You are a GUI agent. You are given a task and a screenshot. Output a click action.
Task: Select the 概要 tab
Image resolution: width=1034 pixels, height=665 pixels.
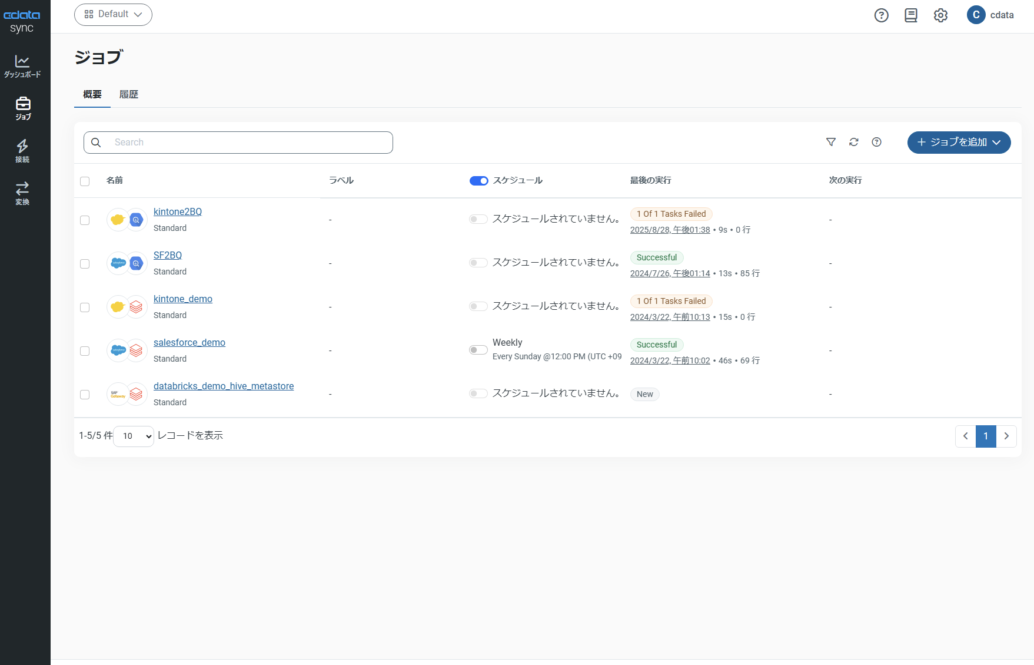click(x=92, y=94)
